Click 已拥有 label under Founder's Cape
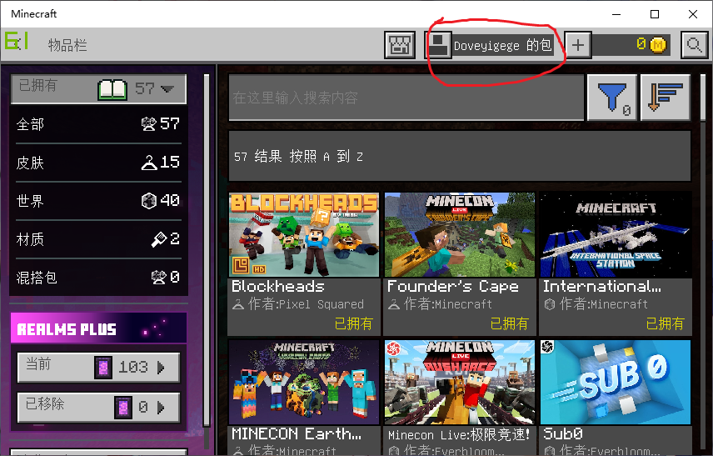 click(x=509, y=323)
